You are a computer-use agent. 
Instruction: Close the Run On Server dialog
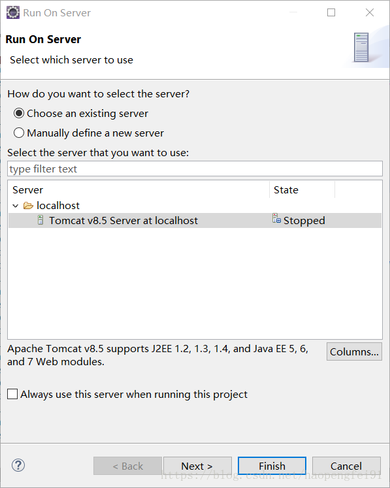pyautogui.click(x=370, y=12)
